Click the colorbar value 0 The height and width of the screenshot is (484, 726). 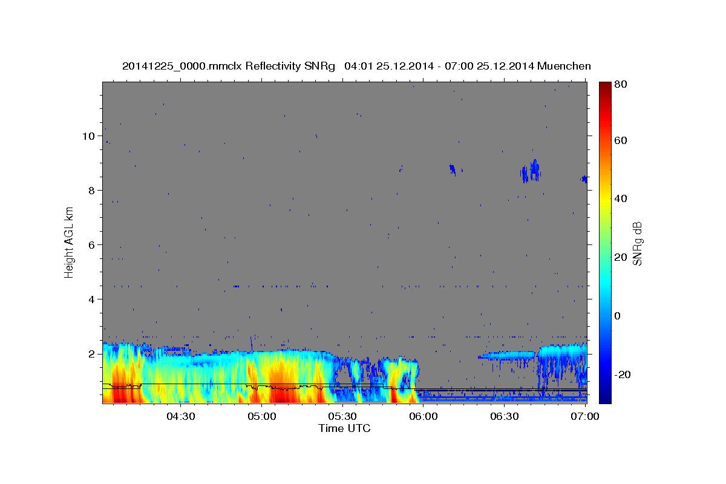[618, 316]
